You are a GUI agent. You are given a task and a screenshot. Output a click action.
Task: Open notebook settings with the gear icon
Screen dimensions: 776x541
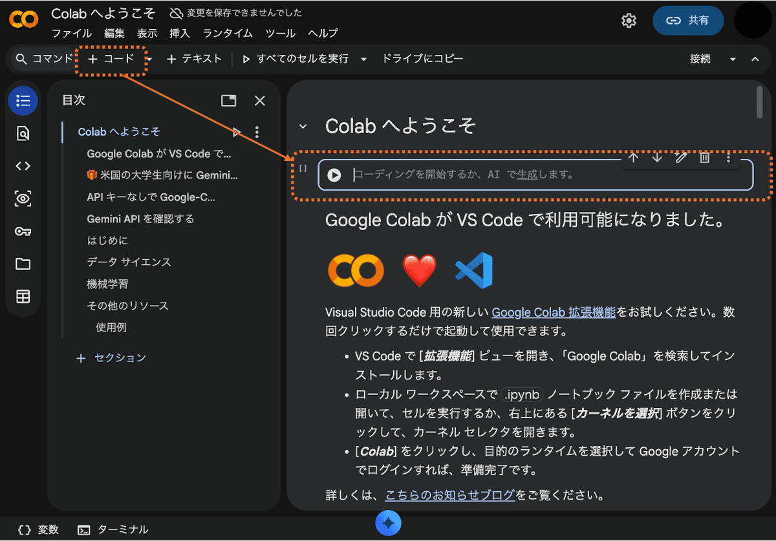pos(629,20)
